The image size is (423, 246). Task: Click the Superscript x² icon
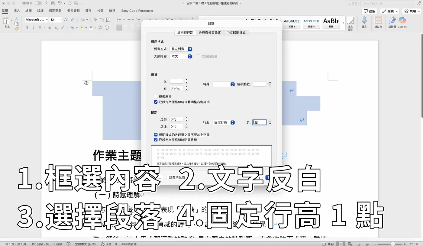(x=63, y=28)
